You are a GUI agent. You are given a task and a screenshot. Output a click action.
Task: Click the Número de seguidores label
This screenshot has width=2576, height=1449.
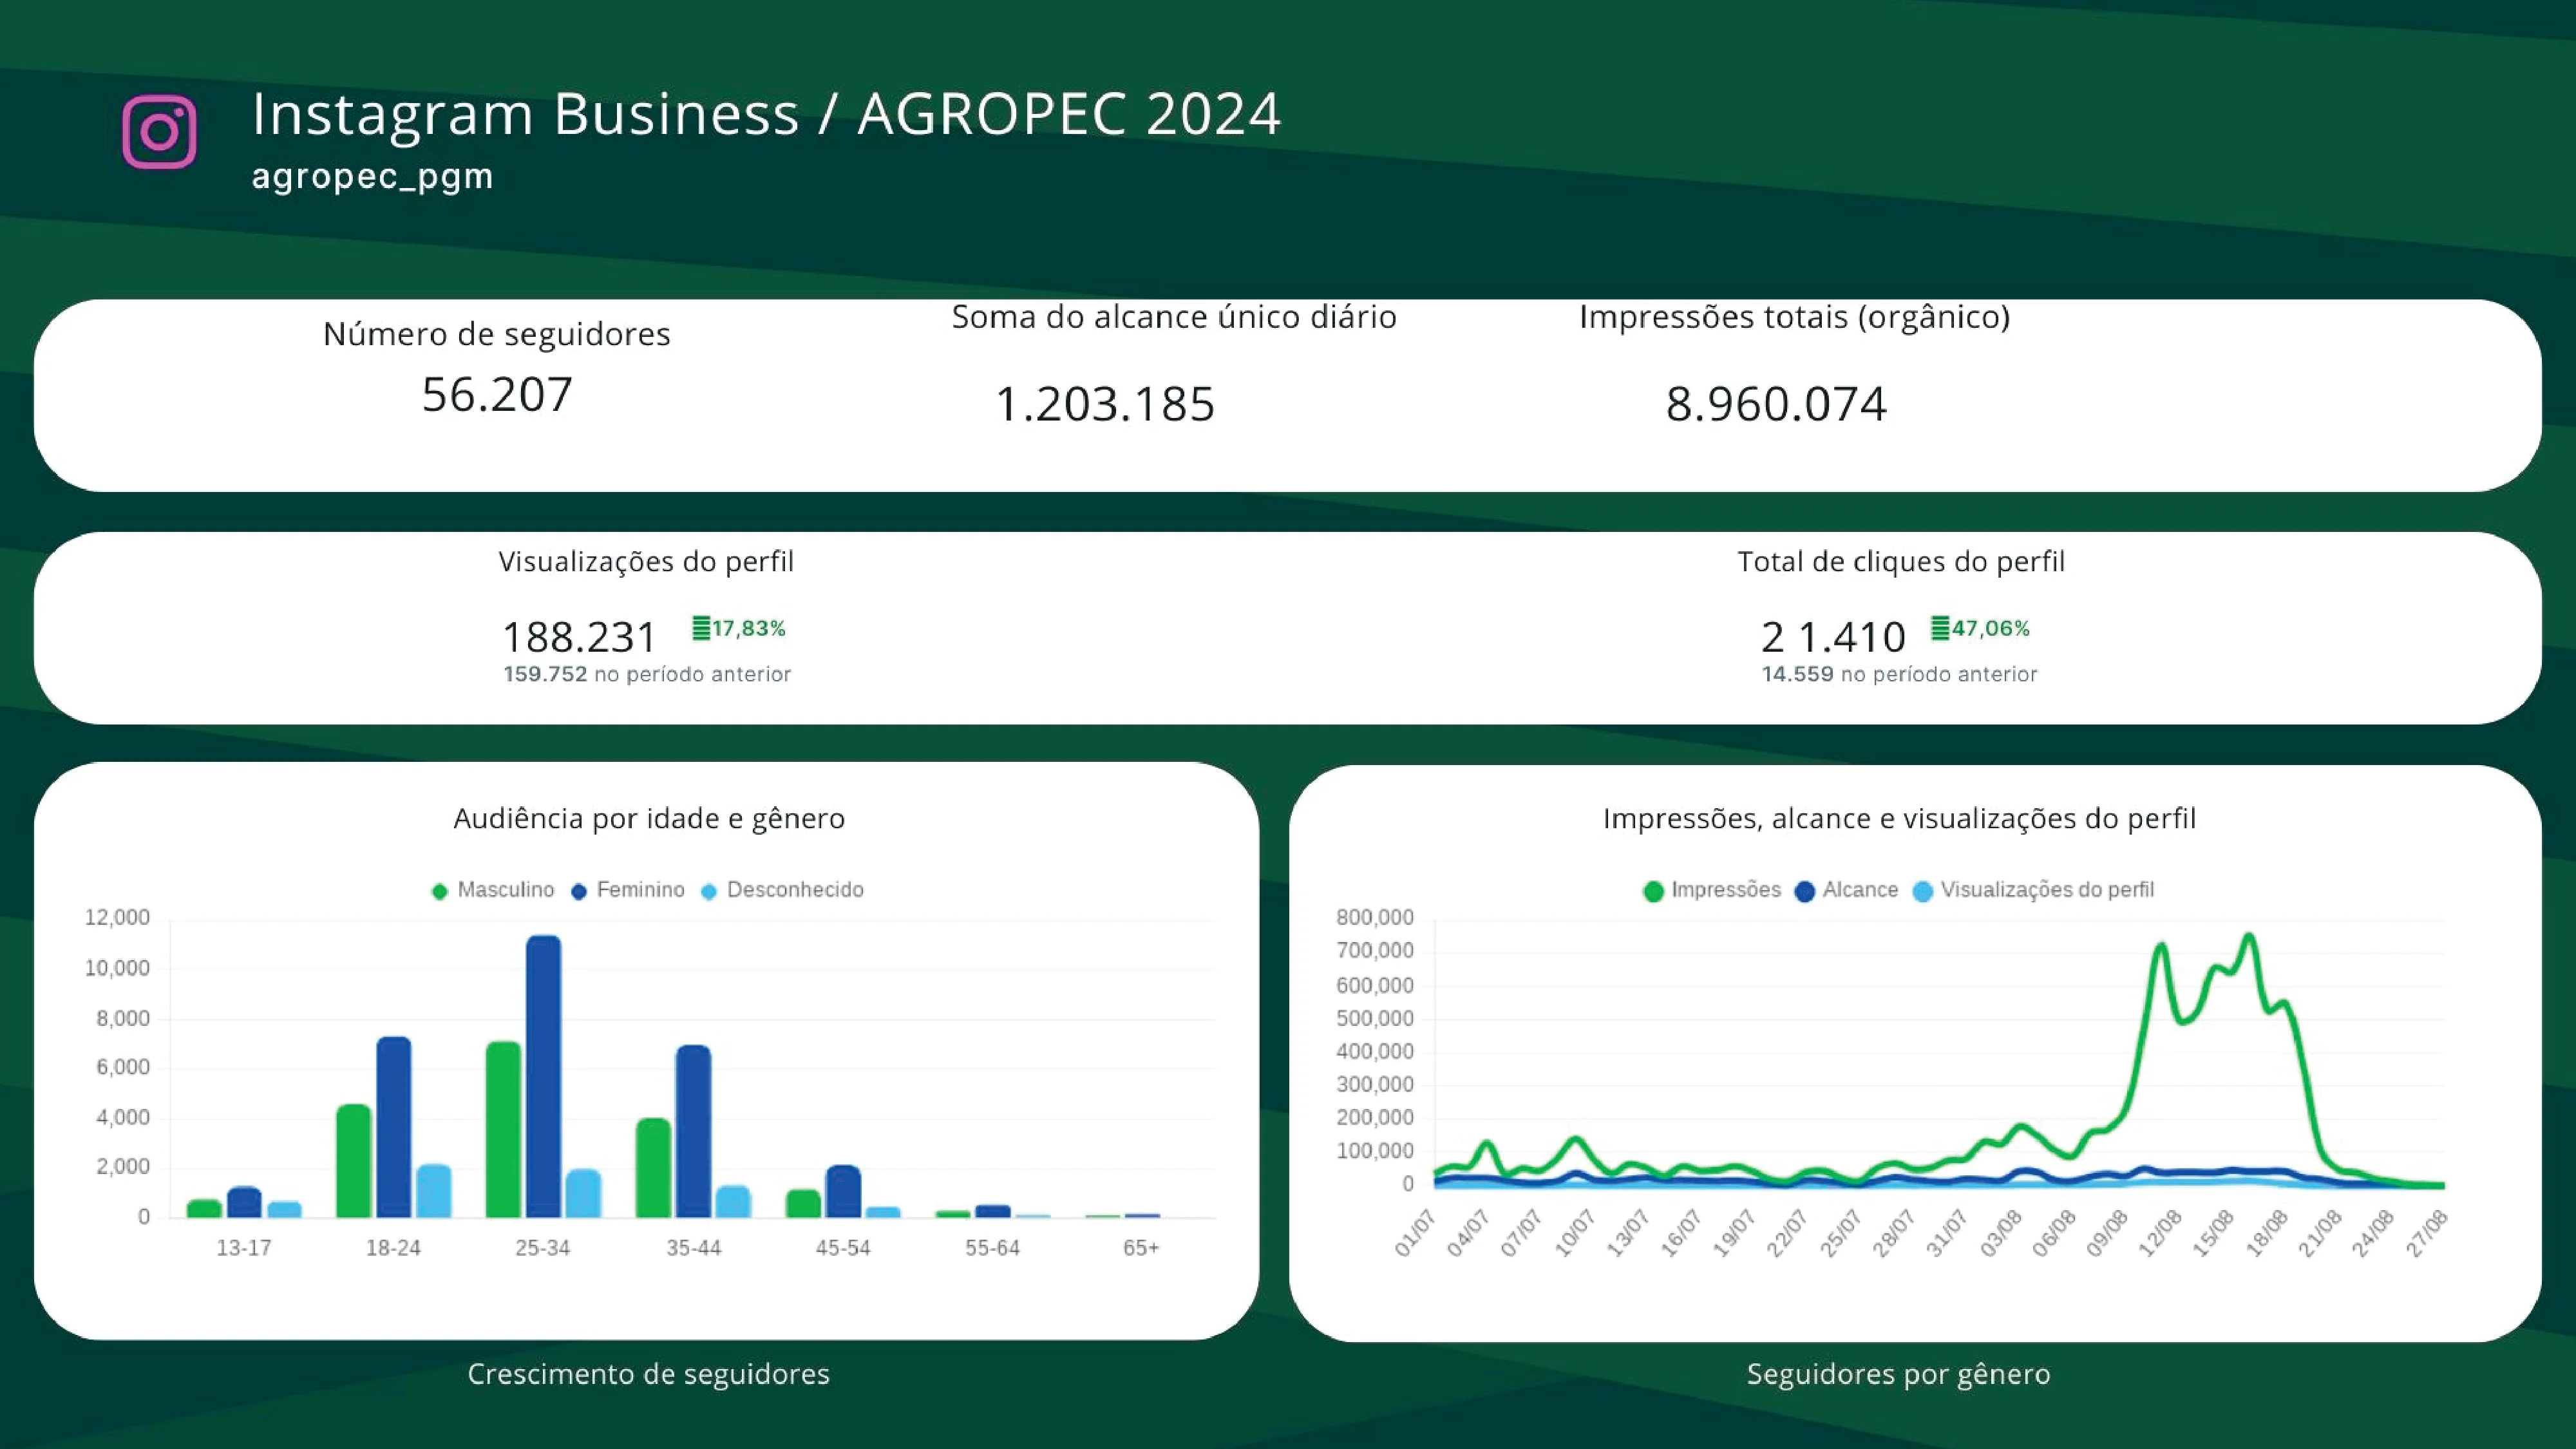496,334
